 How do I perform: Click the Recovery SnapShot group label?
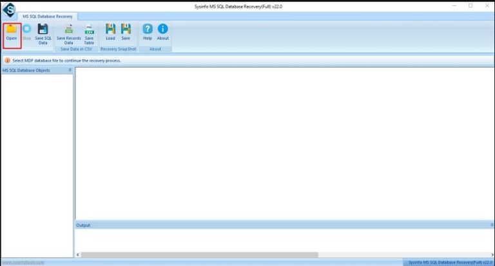(x=119, y=49)
